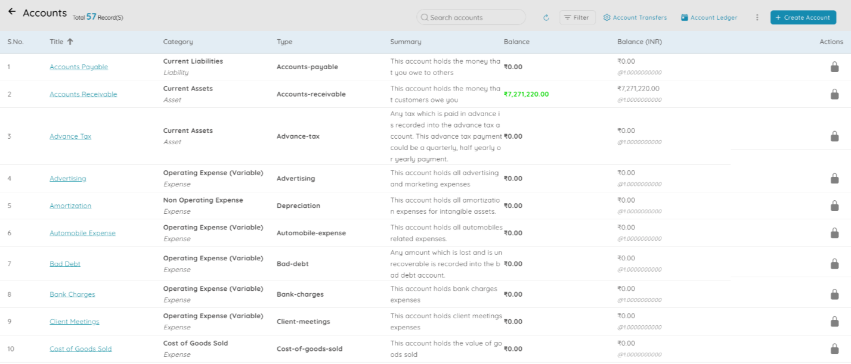Click the Category column header
Image resolution: width=851 pixels, height=364 pixels.
click(178, 42)
